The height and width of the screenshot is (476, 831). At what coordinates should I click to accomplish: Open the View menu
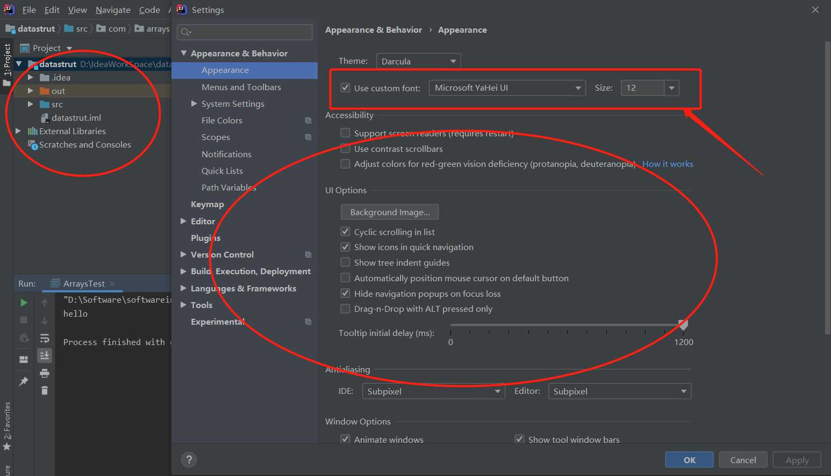[x=77, y=10]
